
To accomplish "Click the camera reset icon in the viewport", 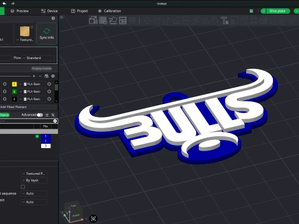I will coord(93,218).
